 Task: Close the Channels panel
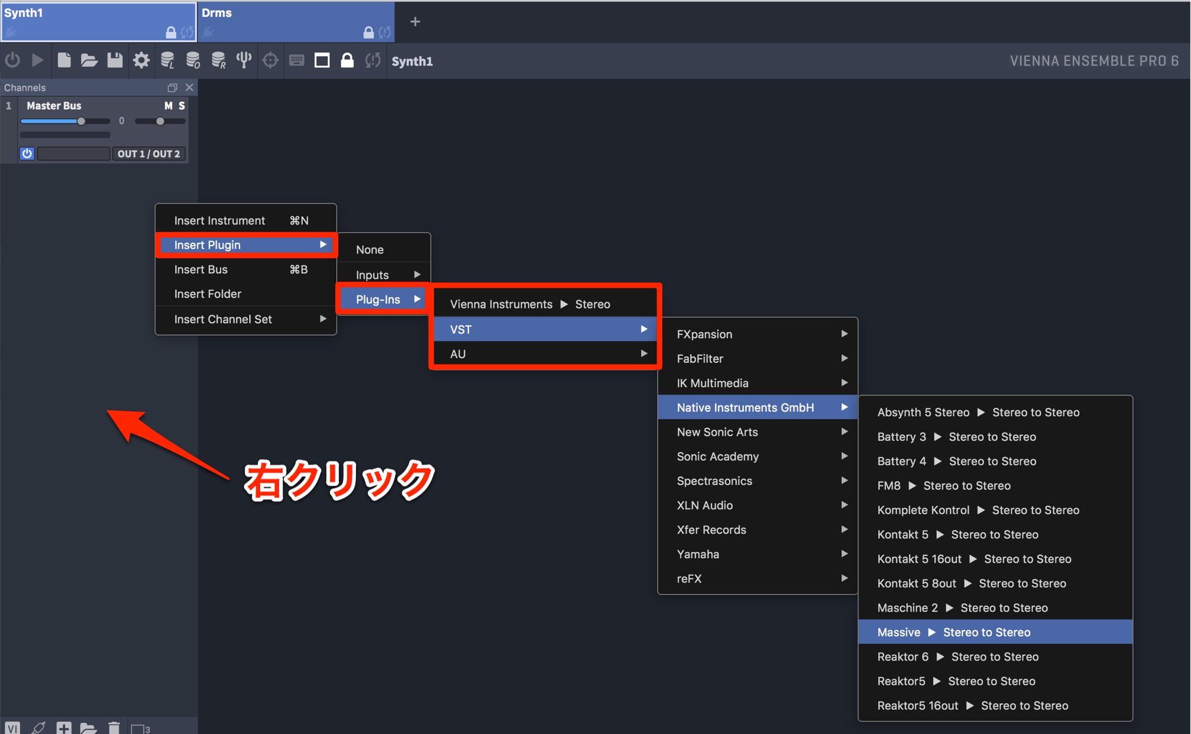tap(189, 87)
